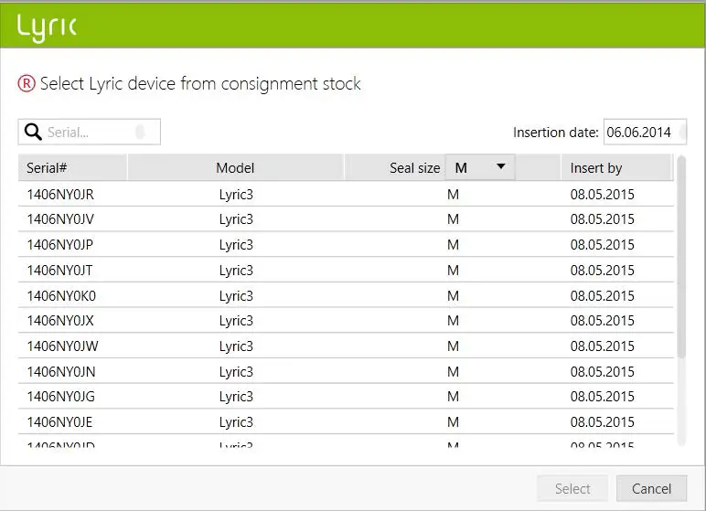The image size is (706, 511).
Task: Click Lyric3 model in 1406NY0JW row
Action: [236, 346]
